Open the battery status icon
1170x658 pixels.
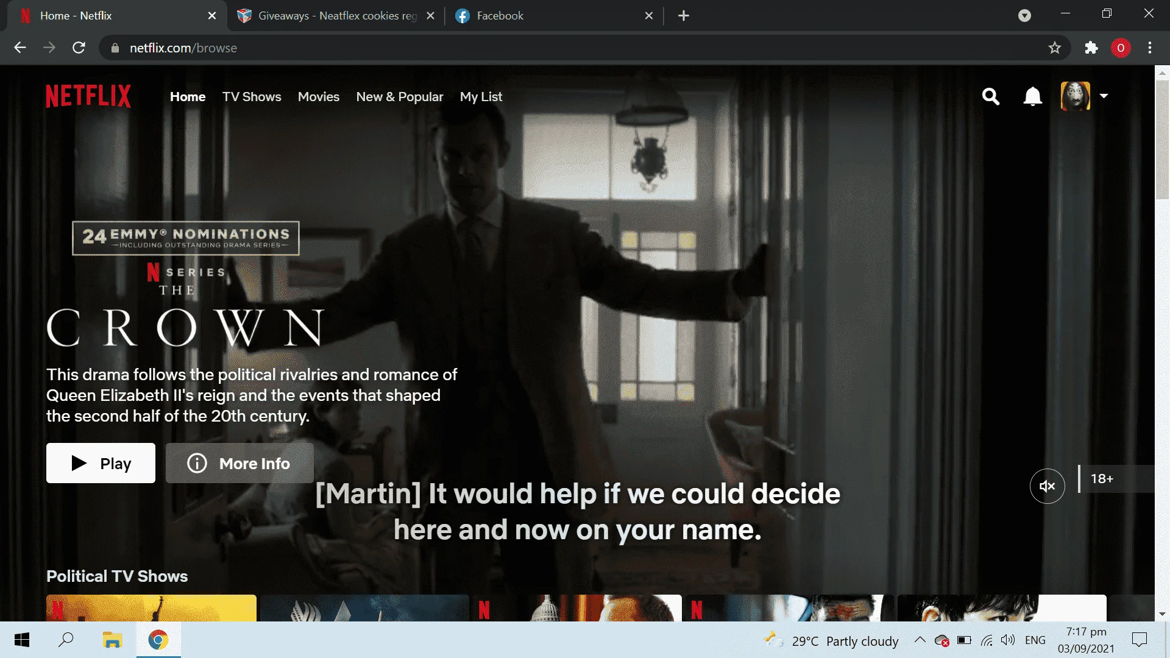[x=964, y=640]
